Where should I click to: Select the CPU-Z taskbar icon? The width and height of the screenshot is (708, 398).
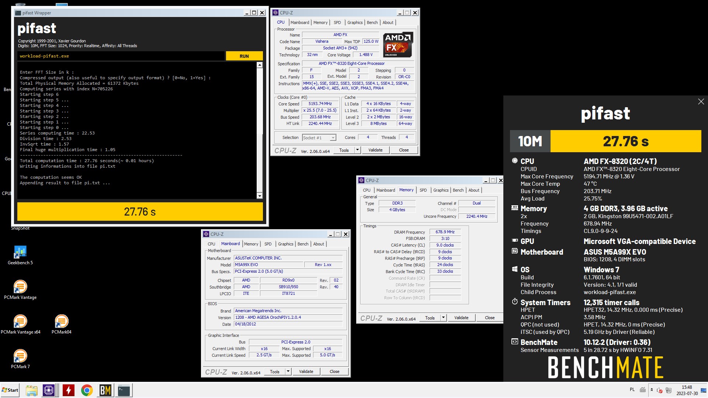pyautogui.click(x=49, y=390)
